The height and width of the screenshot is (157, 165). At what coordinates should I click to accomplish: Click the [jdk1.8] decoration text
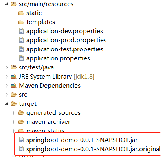[x=84, y=77]
